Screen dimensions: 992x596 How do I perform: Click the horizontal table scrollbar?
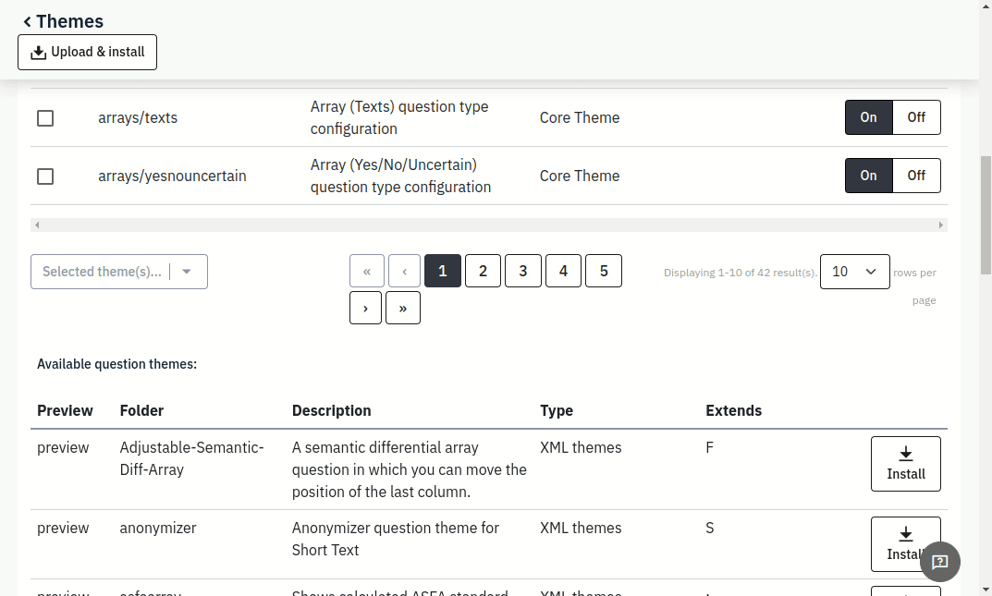pos(488,225)
